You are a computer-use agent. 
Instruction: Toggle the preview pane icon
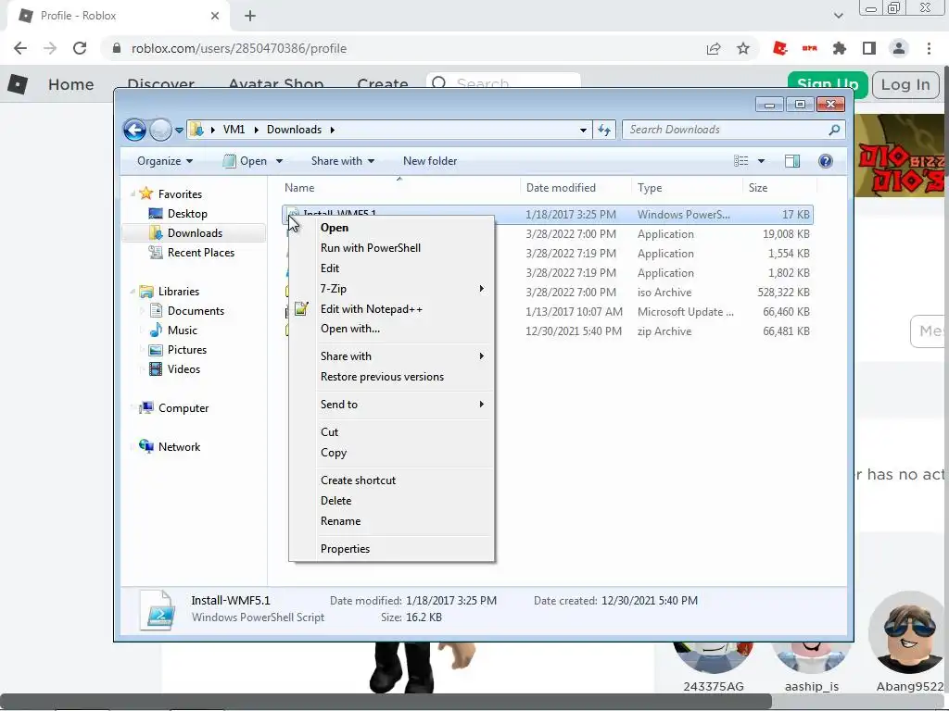point(791,161)
